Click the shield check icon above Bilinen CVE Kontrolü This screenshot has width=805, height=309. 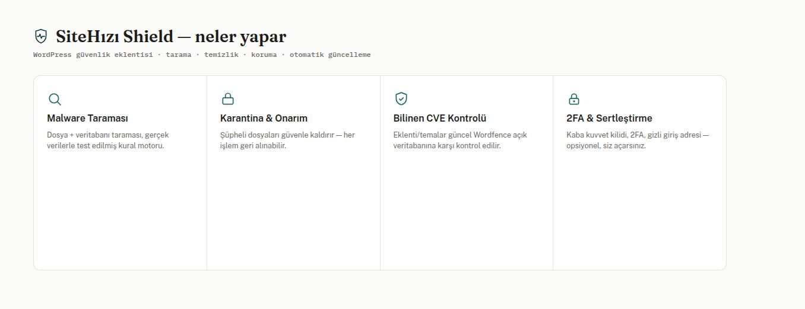[401, 98]
